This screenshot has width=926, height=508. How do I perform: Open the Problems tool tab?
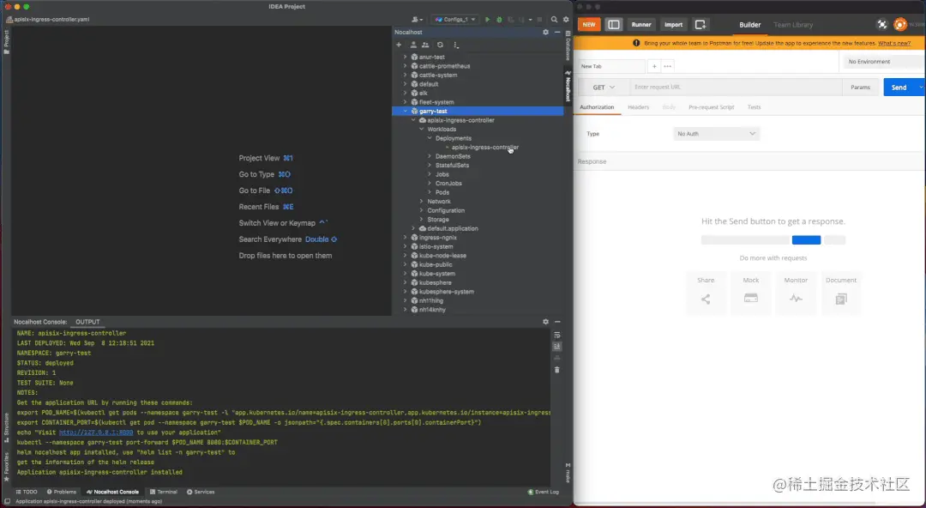62,492
